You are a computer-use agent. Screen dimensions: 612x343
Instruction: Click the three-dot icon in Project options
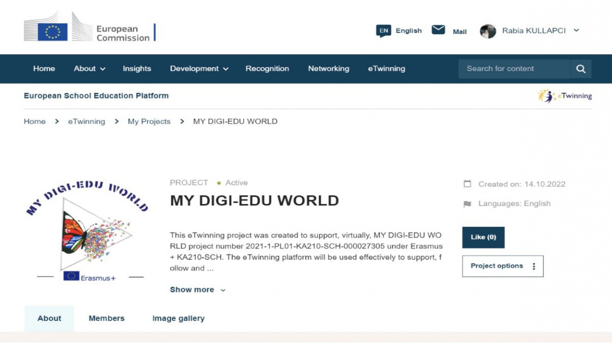534,267
